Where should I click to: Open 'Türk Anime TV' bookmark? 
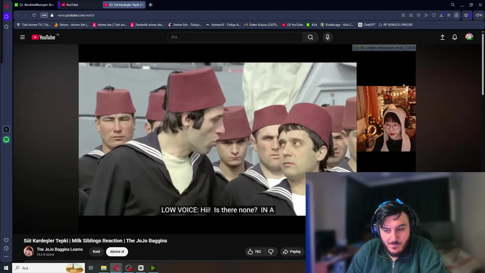pyautogui.click(x=34, y=25)
